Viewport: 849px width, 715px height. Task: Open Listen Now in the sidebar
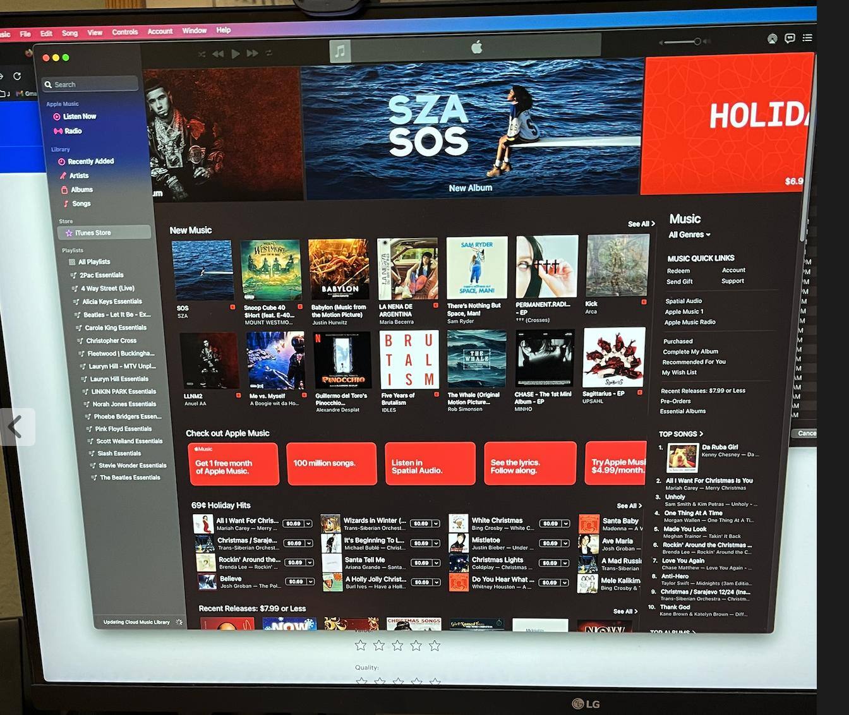point(79,117)
